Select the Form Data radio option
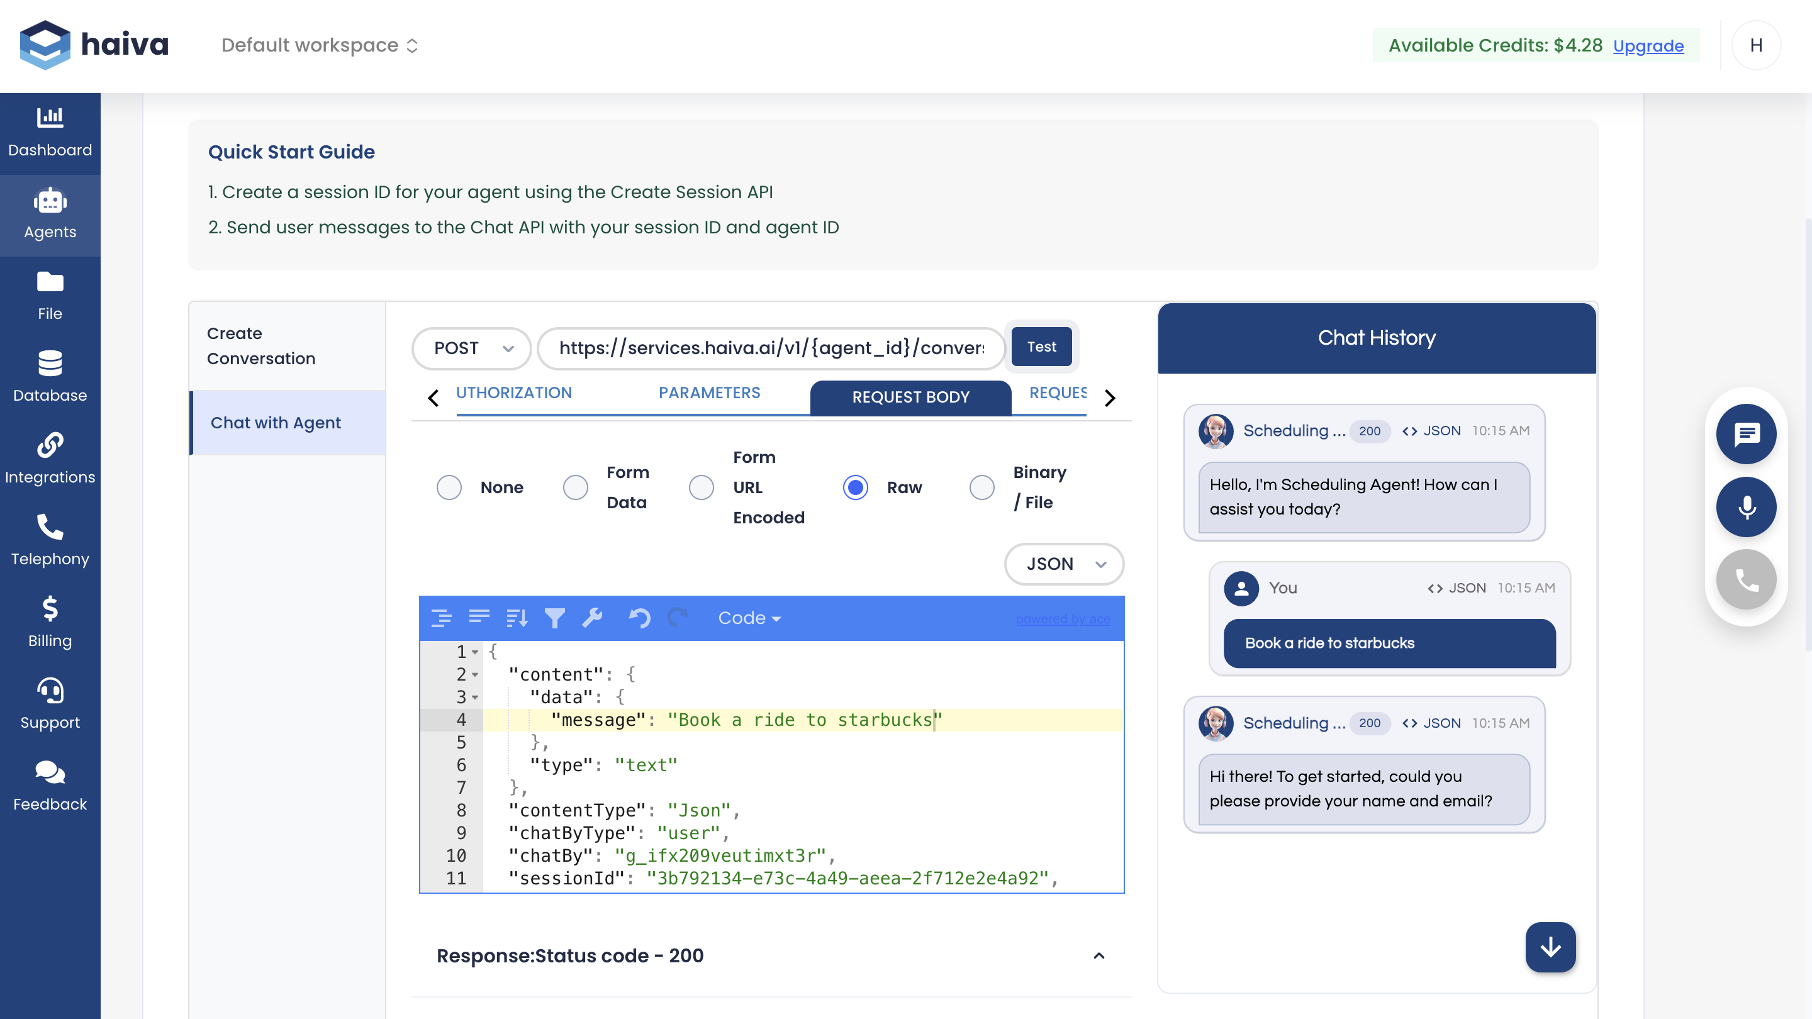Image resolution: width=1812 pixels, height=1019 pixels. [x=576, y=487]
